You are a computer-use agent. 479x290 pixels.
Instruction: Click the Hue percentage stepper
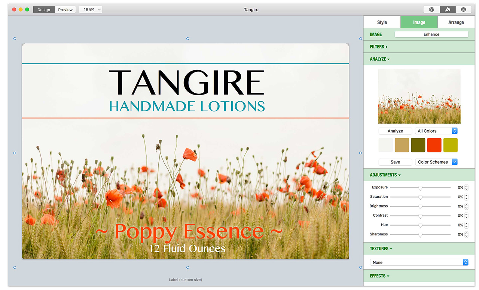pyautogui.click(x=466, y=225)
